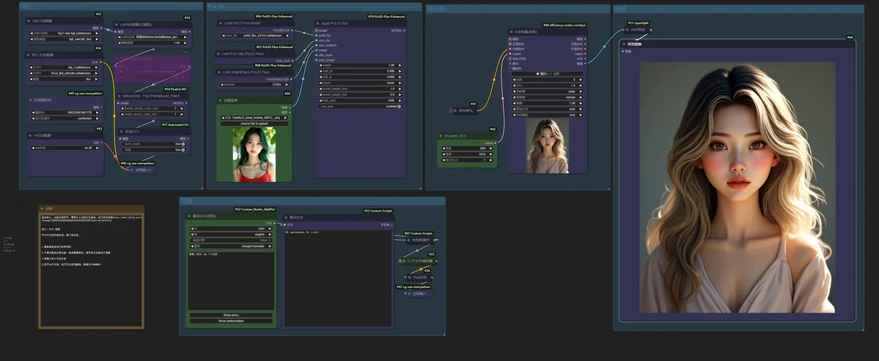Click the translation prompt text input area
The image size is (879, 361).
(x=231, y=279)
